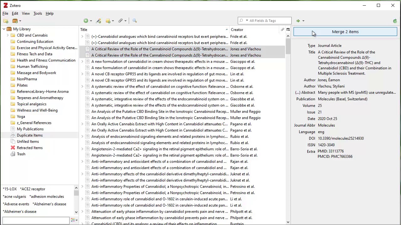Select the Yoga collection

[x=21, y=117]
